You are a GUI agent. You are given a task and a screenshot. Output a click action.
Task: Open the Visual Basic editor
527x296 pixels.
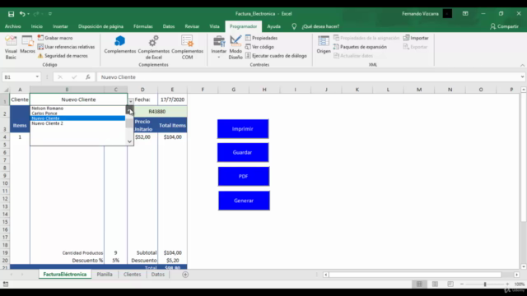click(11, 48)
